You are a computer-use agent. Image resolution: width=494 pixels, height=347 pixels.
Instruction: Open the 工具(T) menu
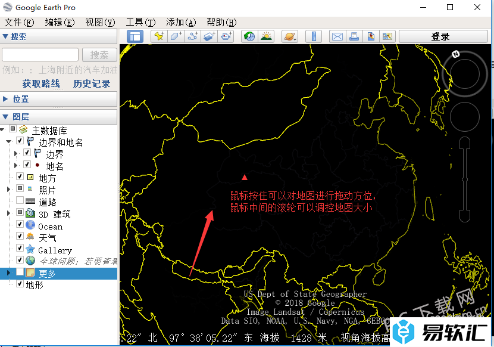click(x=141, y=23)
